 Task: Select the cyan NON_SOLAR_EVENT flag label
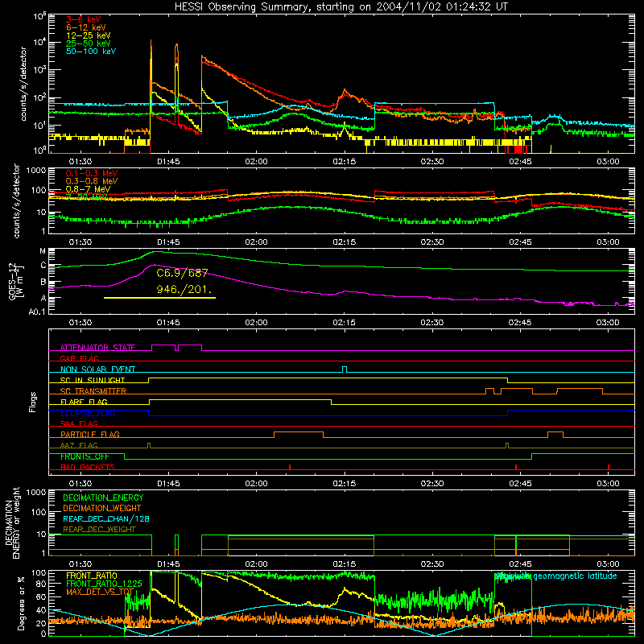(x=97, y=369)
